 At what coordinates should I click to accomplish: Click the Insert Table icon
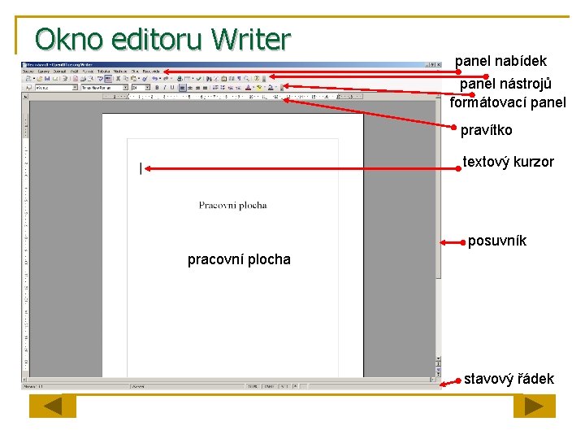[188, 79]
